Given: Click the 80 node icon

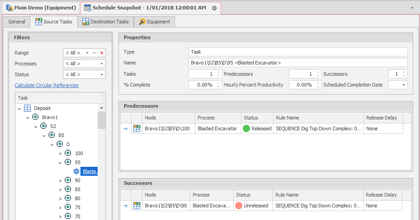Looking at the screenshot, I should (x=68, y=198).
